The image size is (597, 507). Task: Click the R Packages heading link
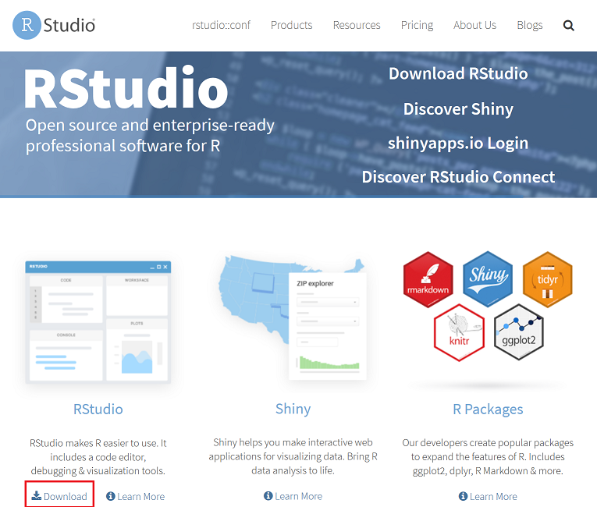click(x=488, y=409)
